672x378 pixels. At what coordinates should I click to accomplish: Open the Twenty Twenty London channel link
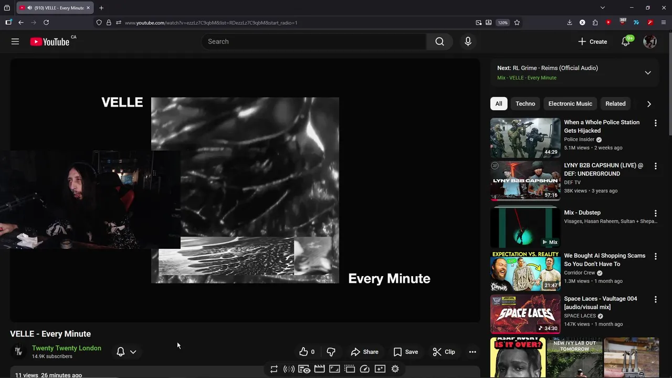tap(67, 348)
